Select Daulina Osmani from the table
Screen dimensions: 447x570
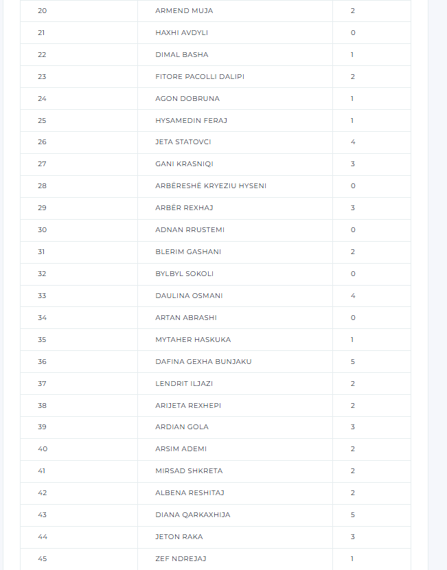(189, 296)
